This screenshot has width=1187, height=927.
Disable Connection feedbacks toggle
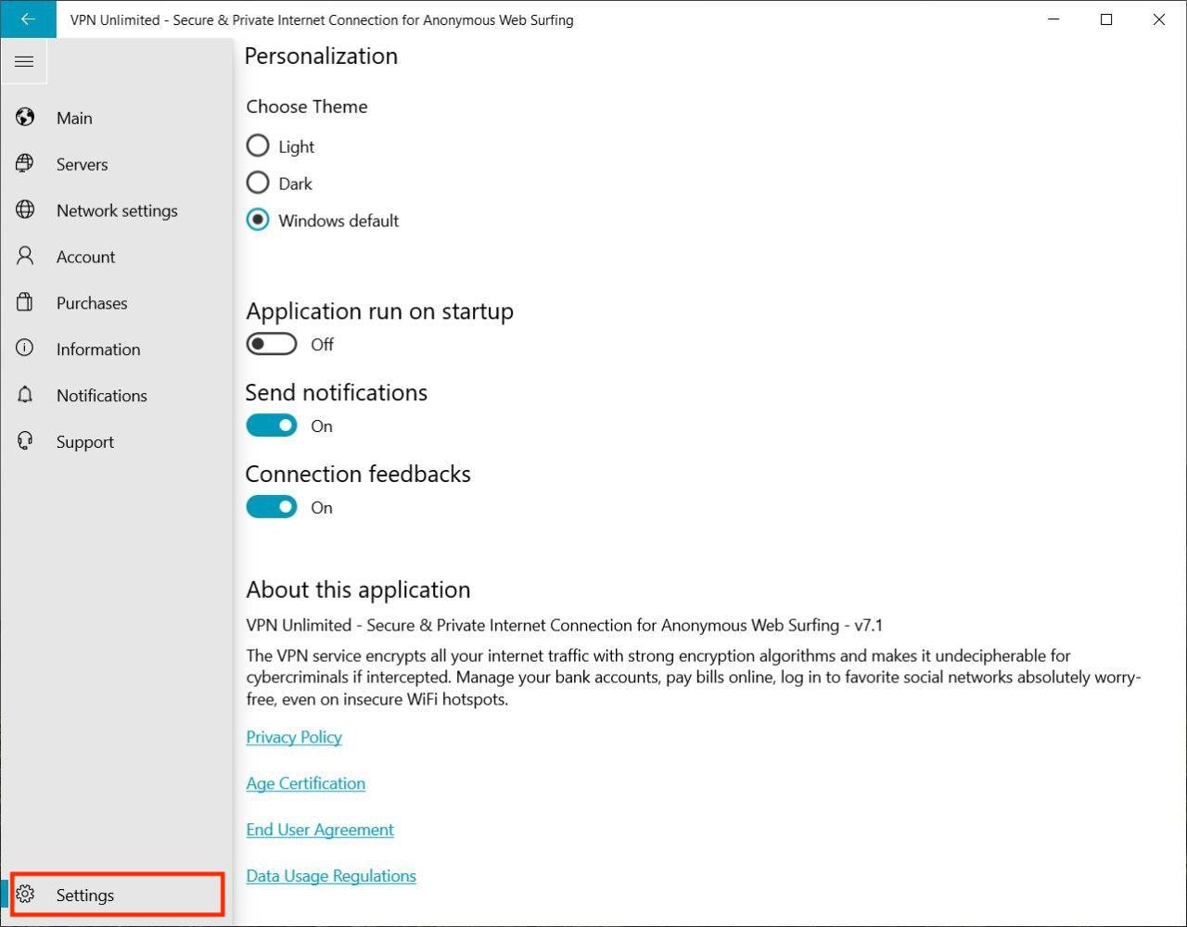(x=272, y=507)
